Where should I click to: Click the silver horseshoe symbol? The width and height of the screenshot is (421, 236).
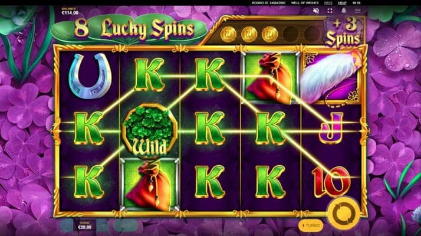(90, 76)
